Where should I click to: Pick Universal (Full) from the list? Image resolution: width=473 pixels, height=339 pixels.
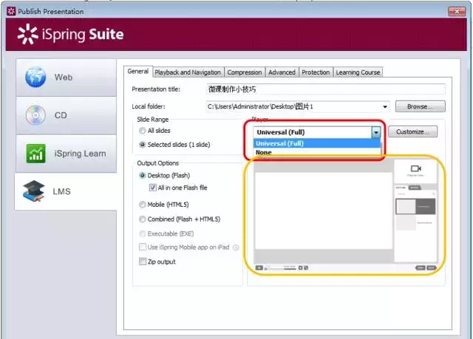click(317, 143)
